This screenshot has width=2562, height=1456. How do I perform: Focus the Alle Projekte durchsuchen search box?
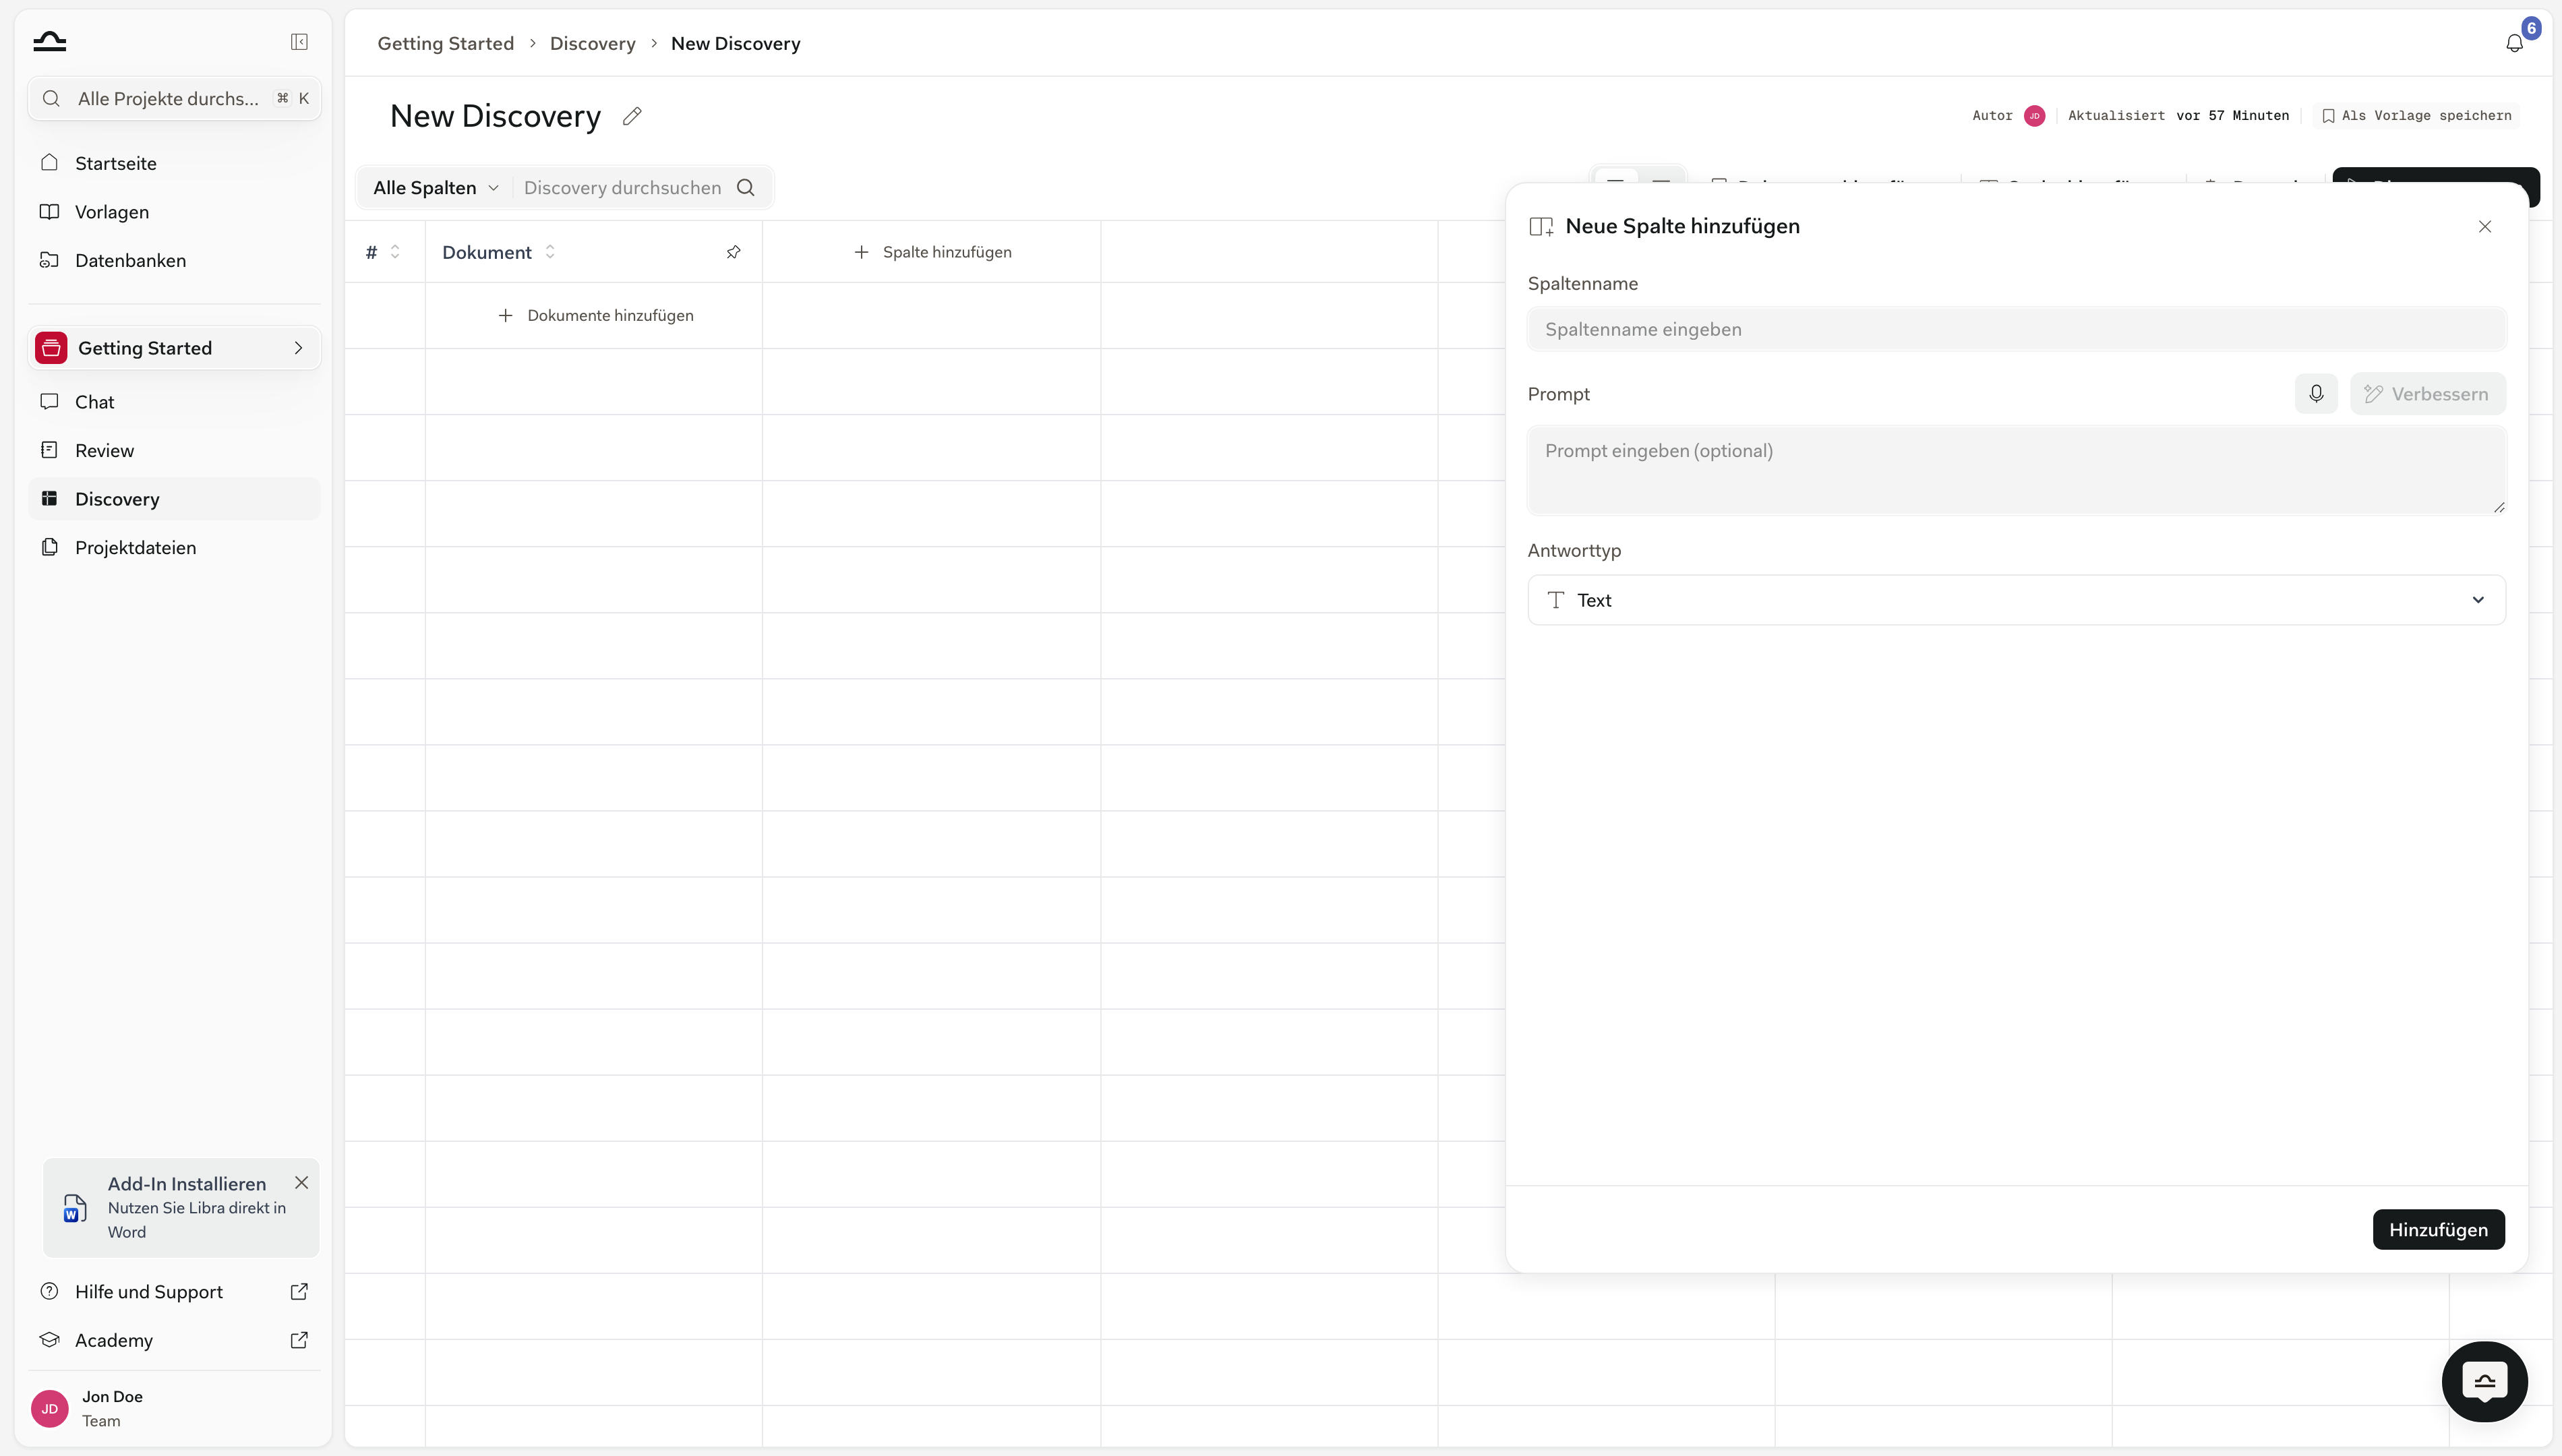point(174,98)
